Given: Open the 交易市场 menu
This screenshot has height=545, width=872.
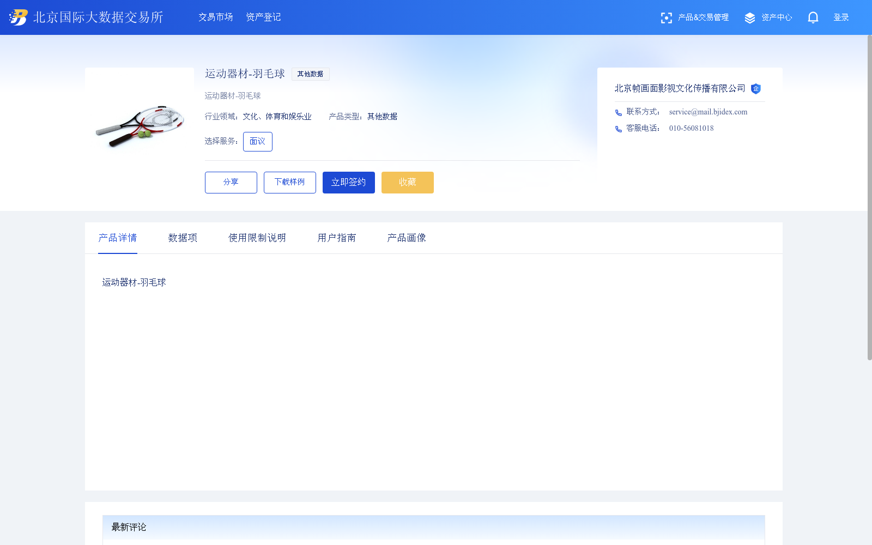Looking at the screenshot, I should (x=216, y=17).
